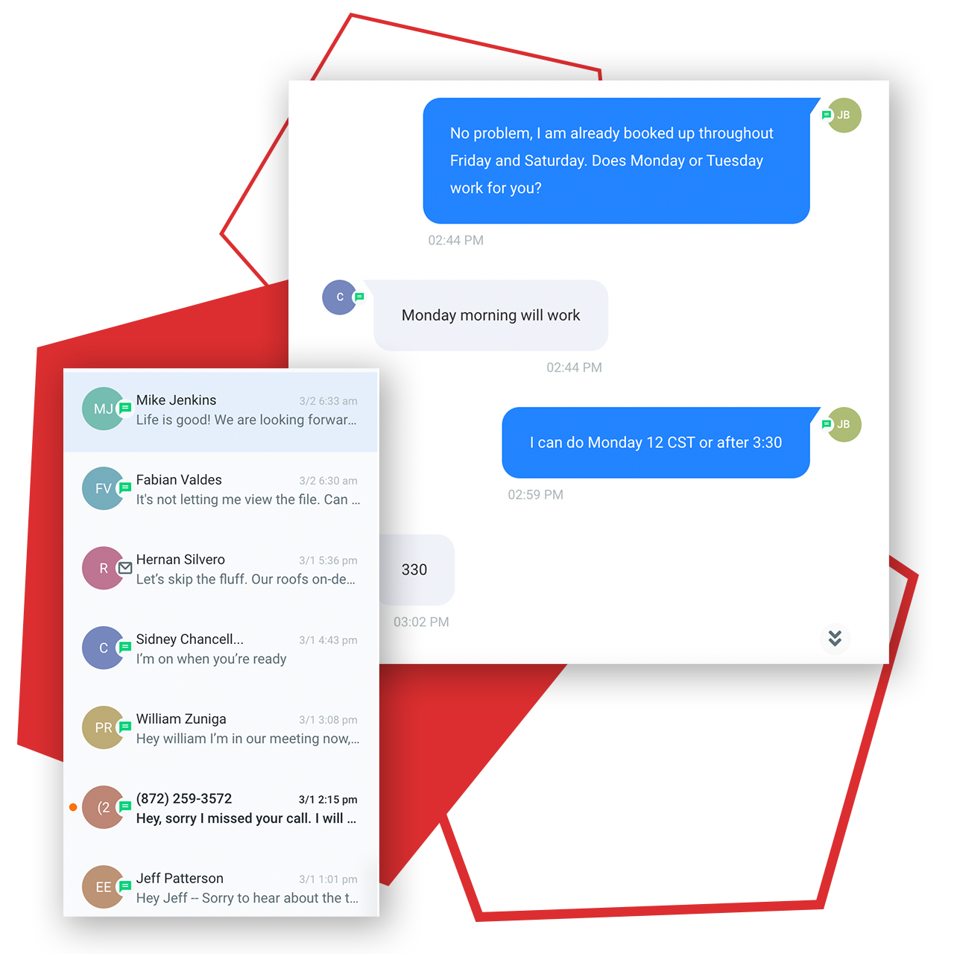This screenshot has height=954, width=954.
Task: Click the FV avatar for Fabian Valdes
Action: coord(103,488)
